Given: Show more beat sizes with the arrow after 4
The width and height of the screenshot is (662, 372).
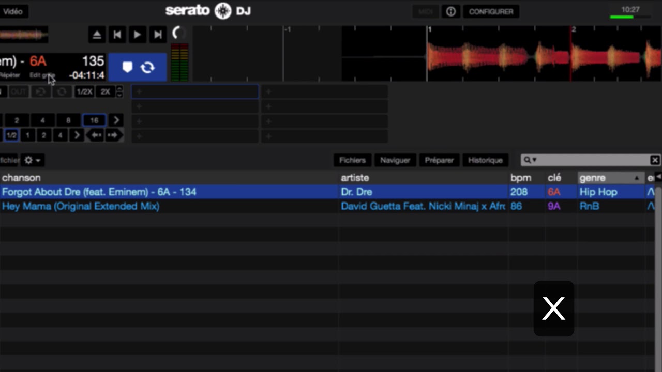Looking at the screenshot, I should 77,135.
